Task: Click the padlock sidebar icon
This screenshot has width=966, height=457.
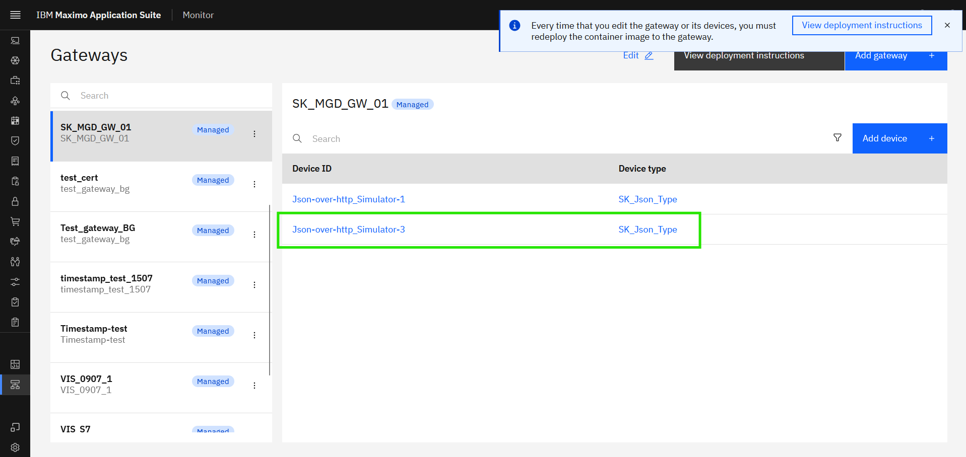Action: 15,201
